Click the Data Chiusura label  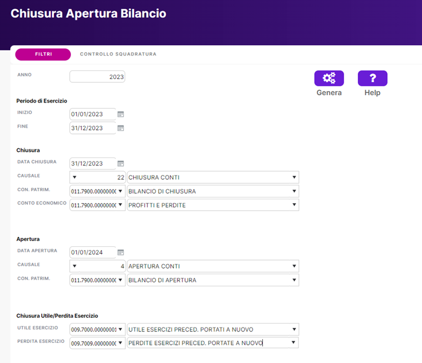pos(37,161)
